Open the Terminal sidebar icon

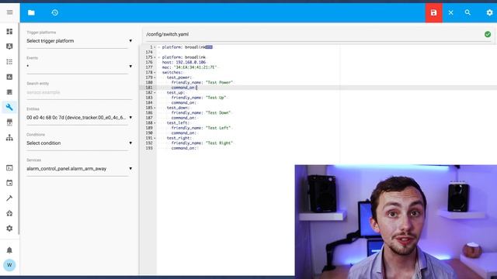pyautogui.click(x=9, y=168)
